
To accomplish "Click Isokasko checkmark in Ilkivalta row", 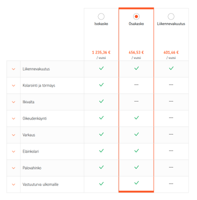I will point(101,101).
